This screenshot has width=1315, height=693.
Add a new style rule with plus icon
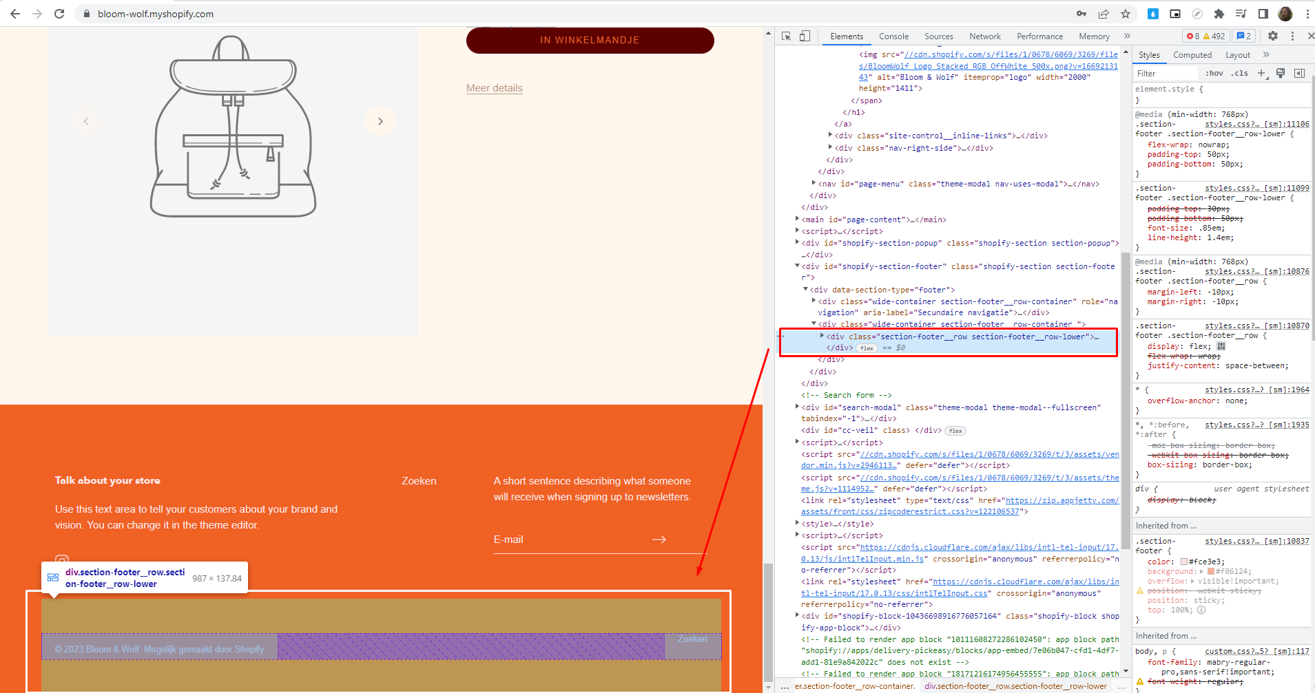(1262, 73)
